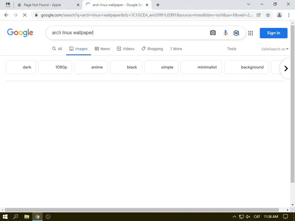295x221 pixels.
Task: Switch to All results tab
Action: tap(57, 49)
